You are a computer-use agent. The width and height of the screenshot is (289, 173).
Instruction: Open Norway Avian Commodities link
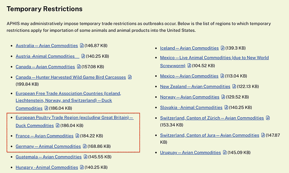[190, 97]
